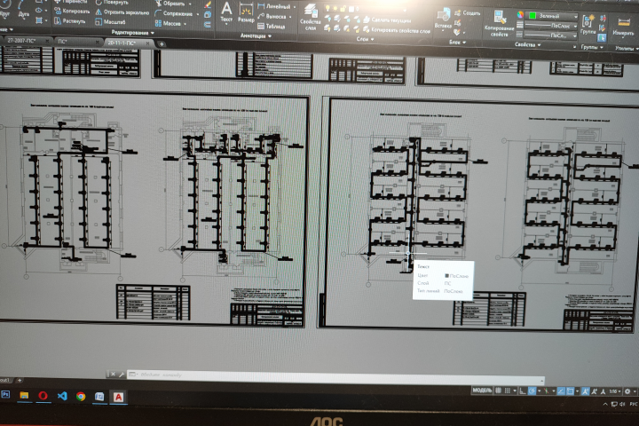Open Photoshop from the taskbar
Screen dimensions: 639x426
click(5, 394)
